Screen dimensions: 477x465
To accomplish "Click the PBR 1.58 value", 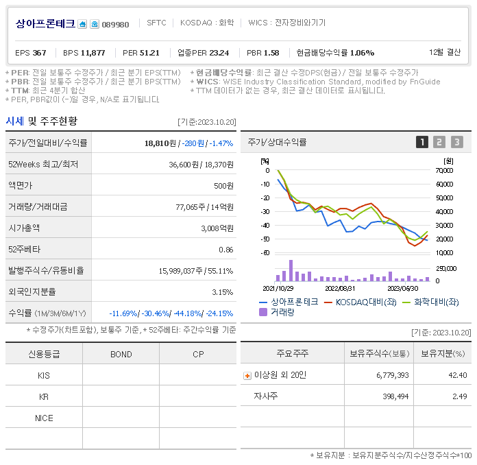I will 263,53.
